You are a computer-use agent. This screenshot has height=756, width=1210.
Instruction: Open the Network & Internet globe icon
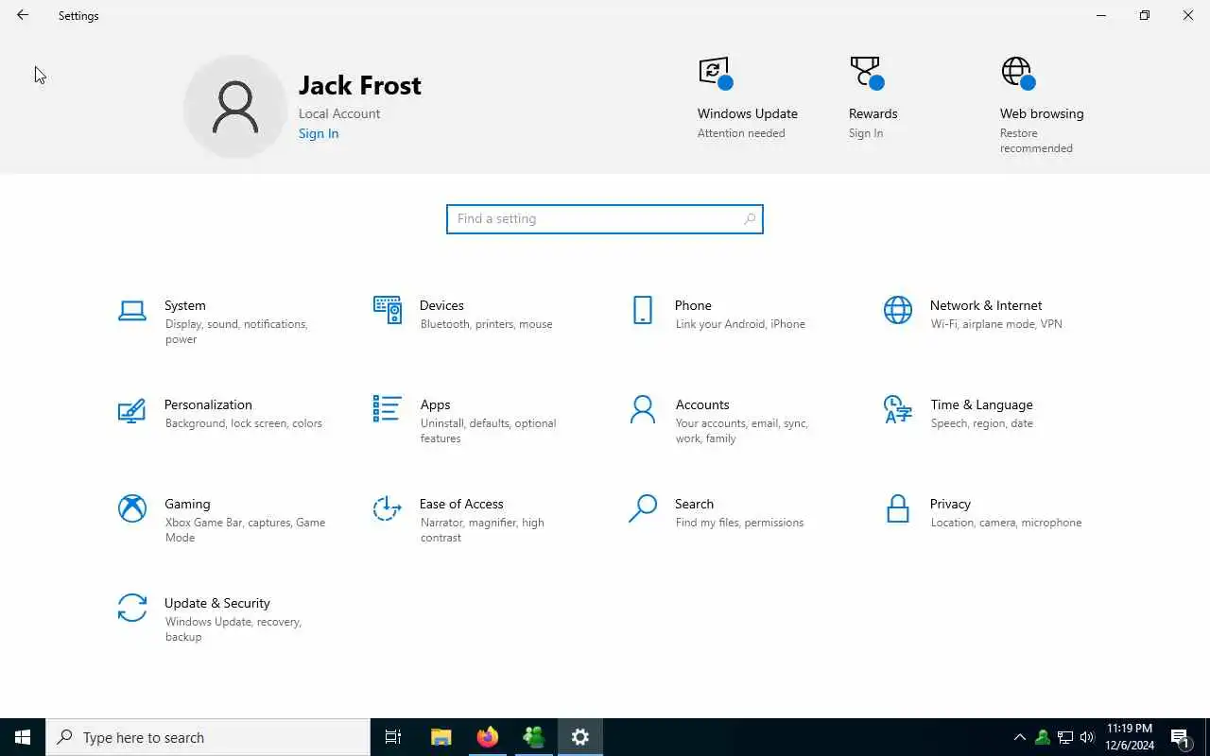[898, 310]
